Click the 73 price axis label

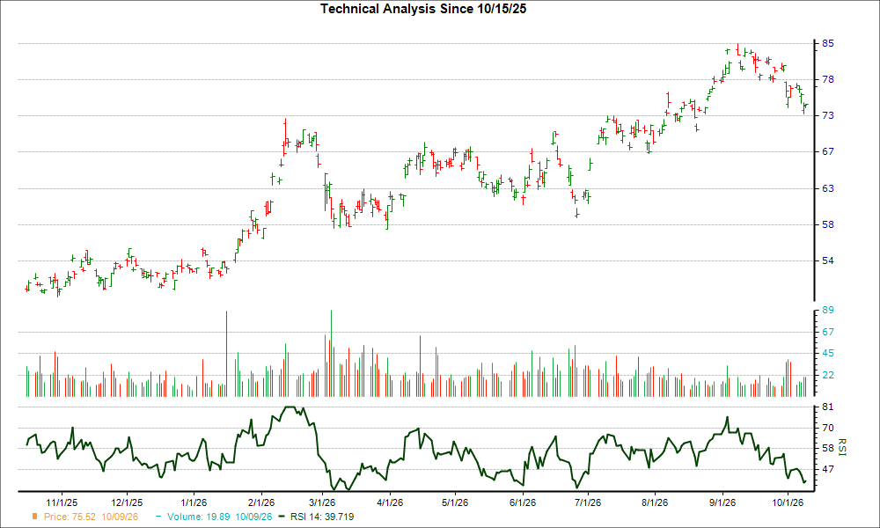point(828,115)
